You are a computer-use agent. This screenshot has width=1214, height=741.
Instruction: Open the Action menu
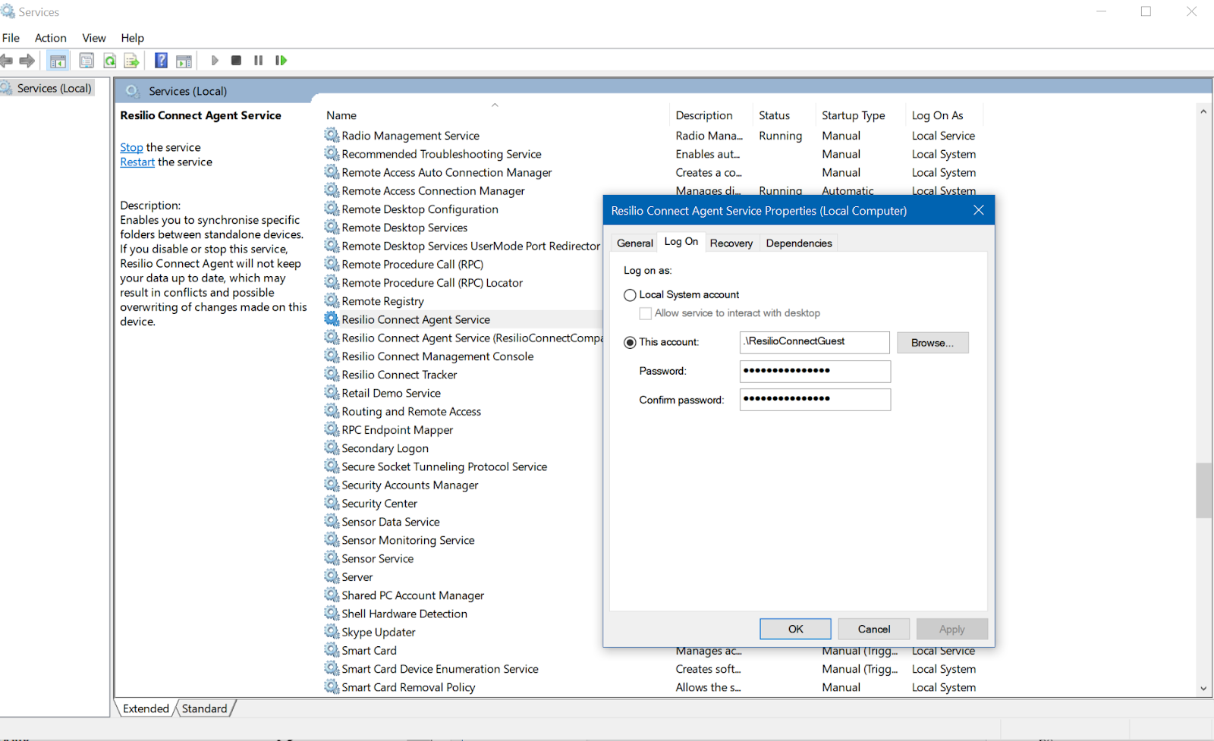pos(50,38)
